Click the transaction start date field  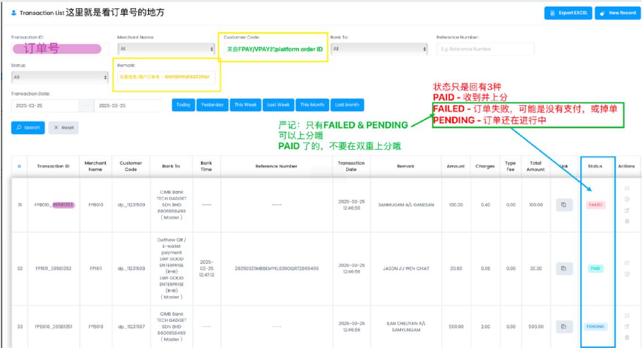(43, 105)
